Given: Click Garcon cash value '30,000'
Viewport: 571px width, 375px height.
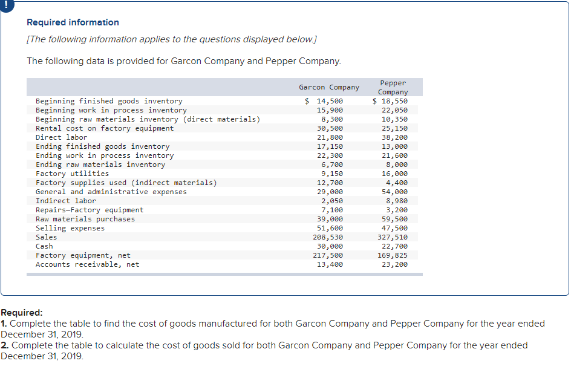Looking at the screenshot, I should [330, 247].
